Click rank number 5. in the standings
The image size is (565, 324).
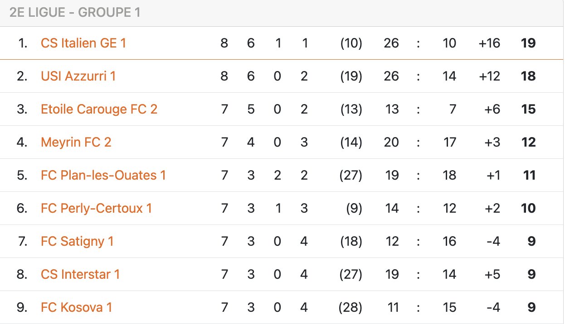point(22,175)
